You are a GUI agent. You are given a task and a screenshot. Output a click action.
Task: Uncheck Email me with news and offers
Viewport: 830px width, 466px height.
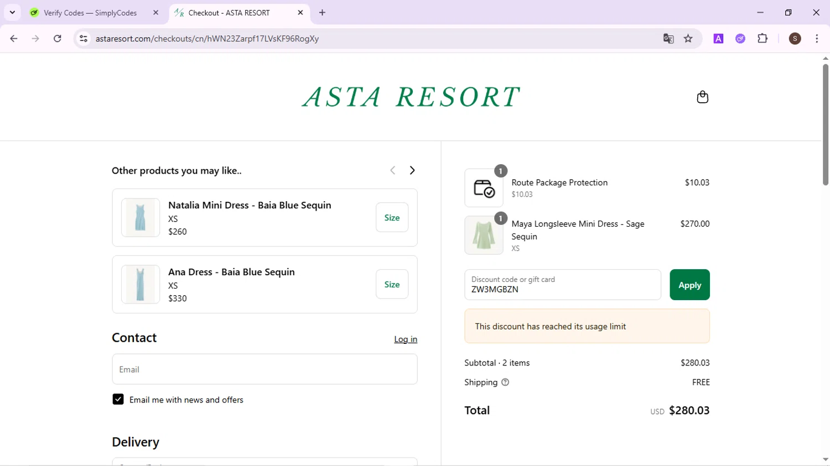[x=118, y=399]
